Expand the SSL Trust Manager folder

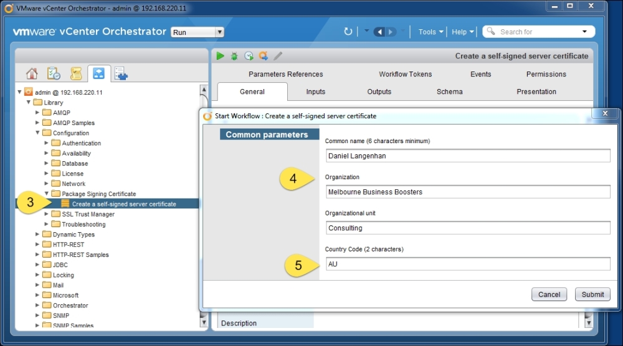(47, 214)
